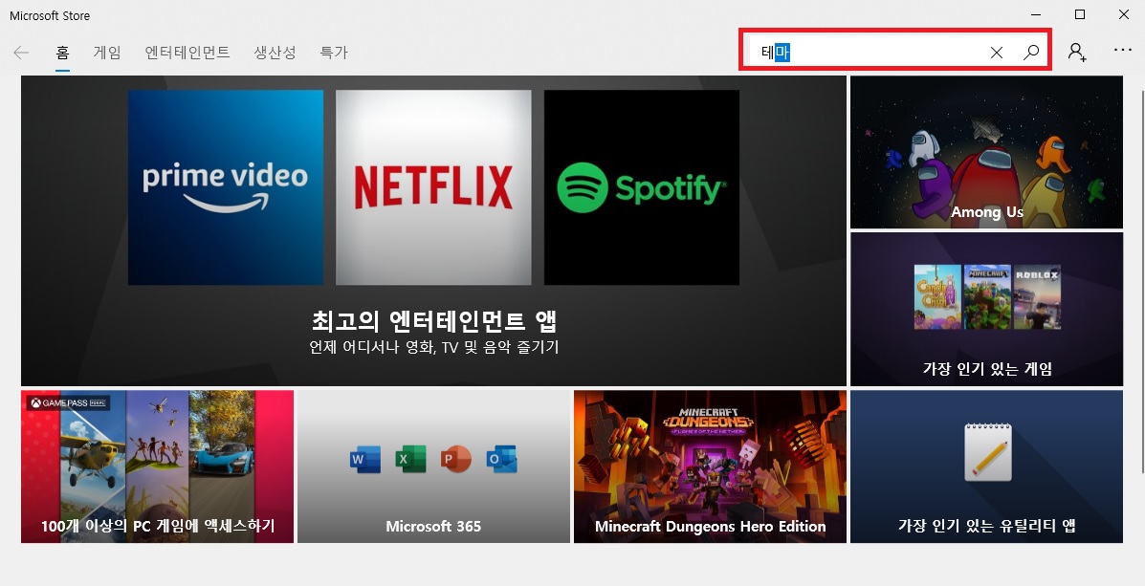Go back with the back arrow
This screenshot has width=1145, height=586.
21,52
